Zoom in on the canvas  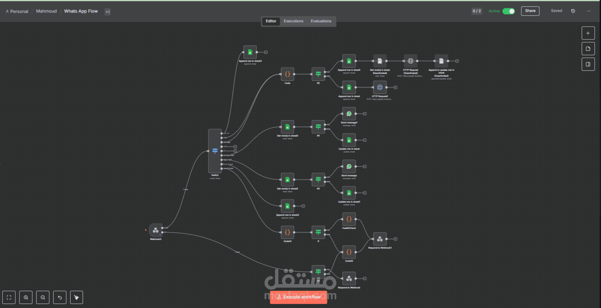point(26,297)
